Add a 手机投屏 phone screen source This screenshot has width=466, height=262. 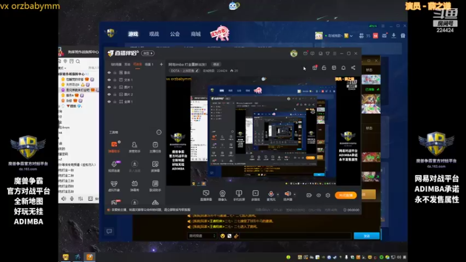click(239, 196)
